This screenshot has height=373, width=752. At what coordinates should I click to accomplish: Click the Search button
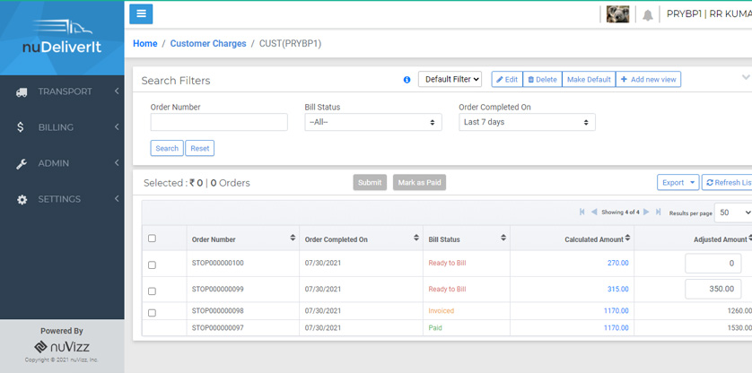click(167, 148)
